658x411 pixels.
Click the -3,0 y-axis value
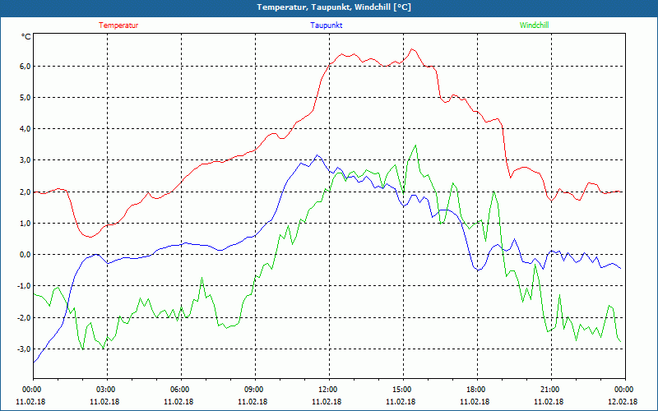[24, 349]
